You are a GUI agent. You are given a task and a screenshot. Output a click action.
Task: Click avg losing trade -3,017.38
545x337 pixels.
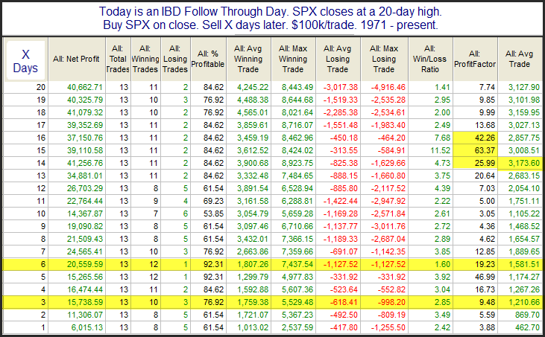pyautogui.click(x=341, y=87)
